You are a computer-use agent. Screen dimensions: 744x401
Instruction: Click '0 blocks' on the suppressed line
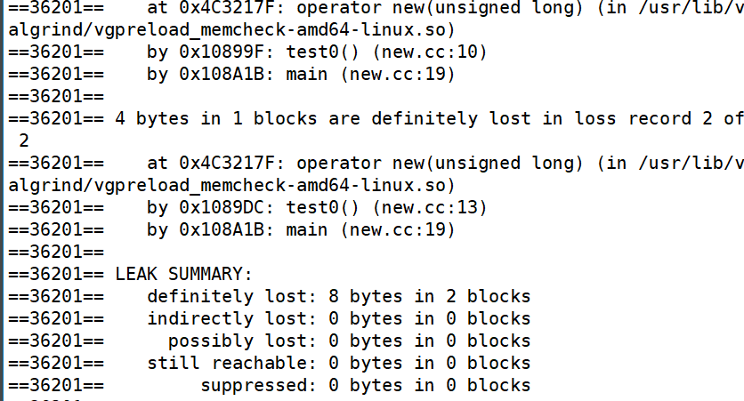[489, 386]
